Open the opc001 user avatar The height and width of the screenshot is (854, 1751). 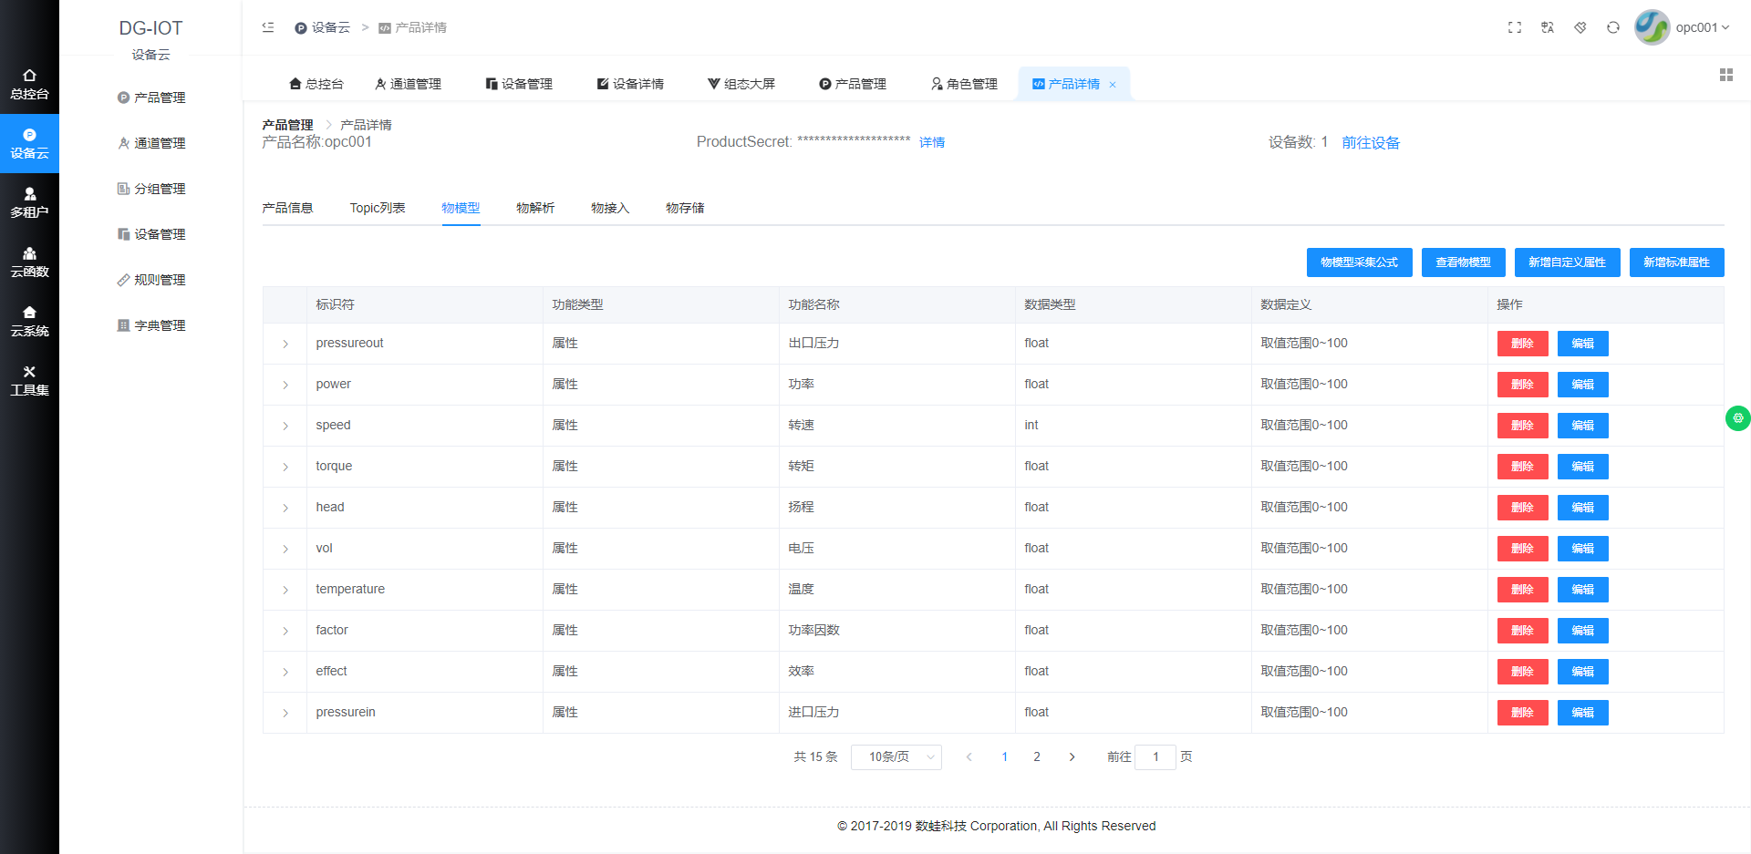tap(1652, 27)
